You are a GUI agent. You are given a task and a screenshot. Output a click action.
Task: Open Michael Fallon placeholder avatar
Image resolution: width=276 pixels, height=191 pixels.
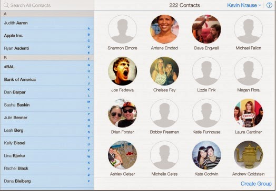pyautogui.click(x=249, y=29)
